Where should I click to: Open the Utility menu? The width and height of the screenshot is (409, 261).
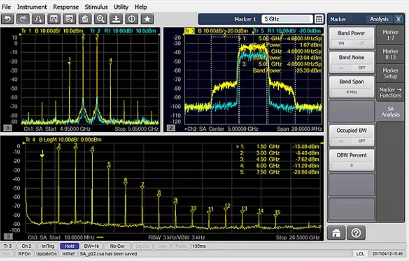coord(121,7)
